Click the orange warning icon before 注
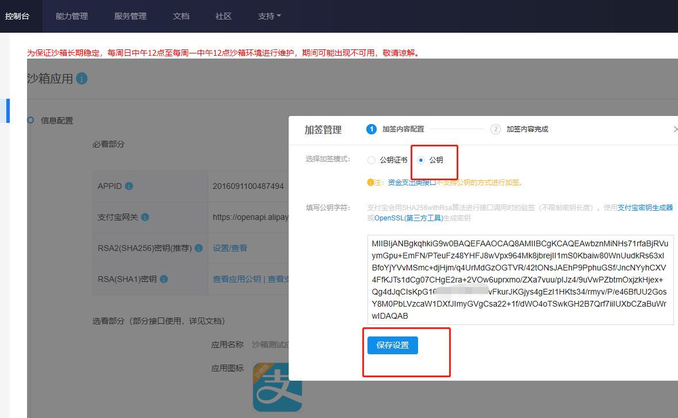 click(x=370, y=183)
